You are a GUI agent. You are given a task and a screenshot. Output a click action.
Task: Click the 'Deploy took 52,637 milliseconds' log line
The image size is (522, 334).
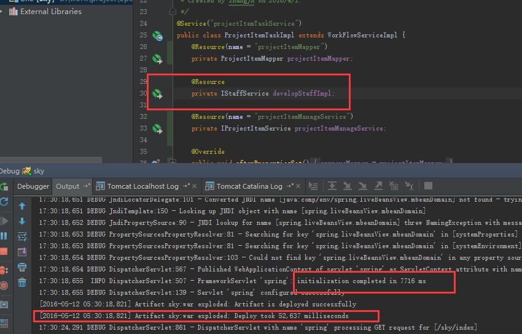[x=193, y=316]
